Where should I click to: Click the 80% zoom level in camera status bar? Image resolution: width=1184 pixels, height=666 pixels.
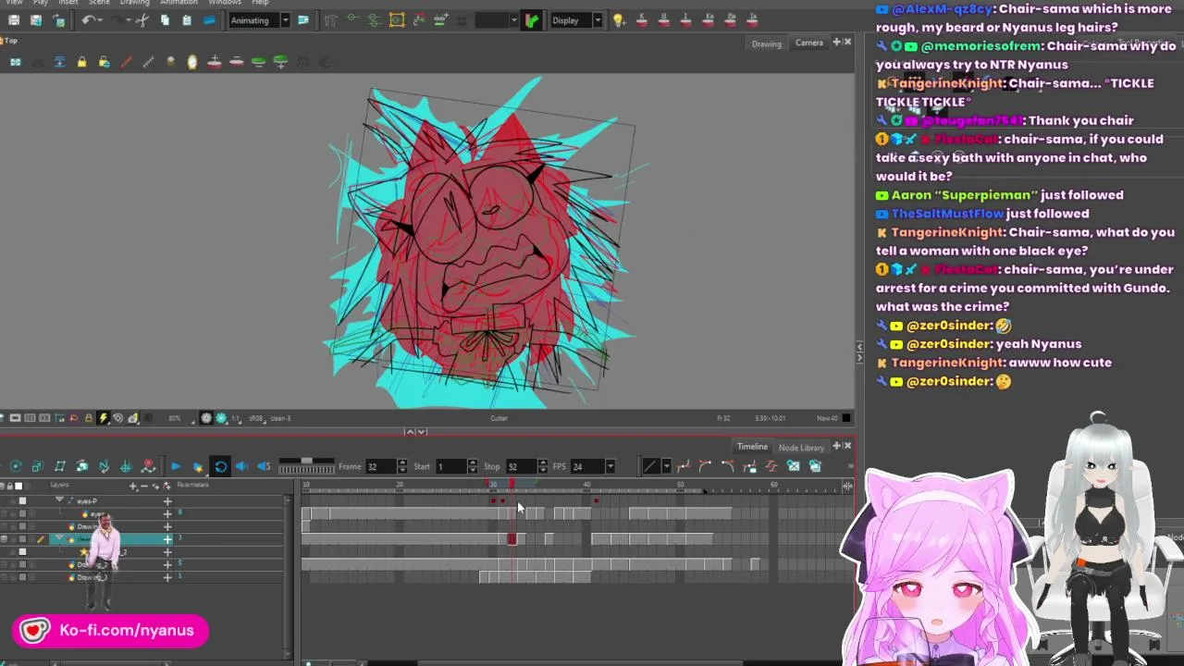[174, 418]
